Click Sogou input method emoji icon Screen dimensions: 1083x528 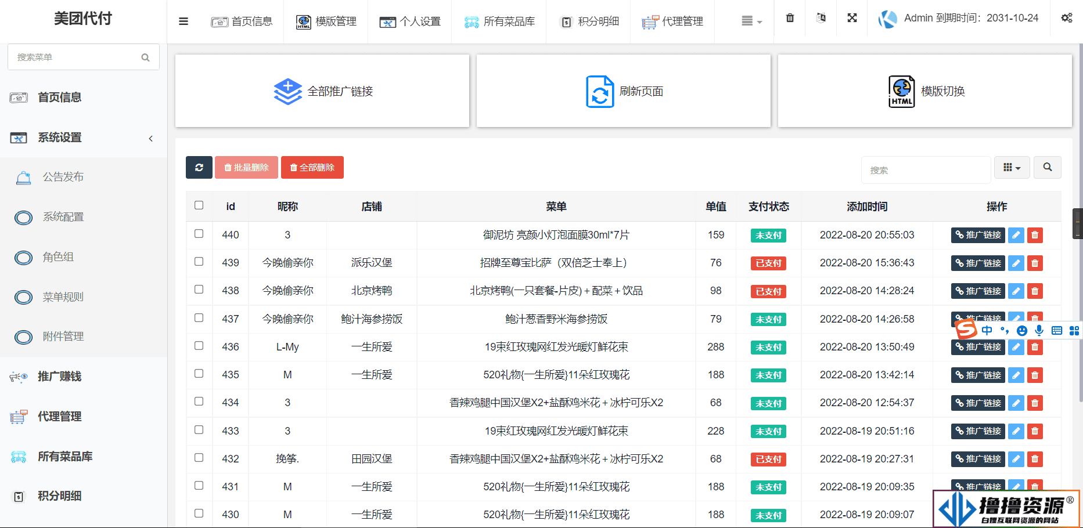(x=1022, y=330)
